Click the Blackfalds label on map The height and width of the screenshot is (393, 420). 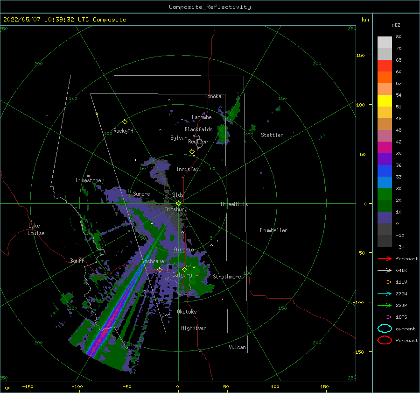[198, 129]
